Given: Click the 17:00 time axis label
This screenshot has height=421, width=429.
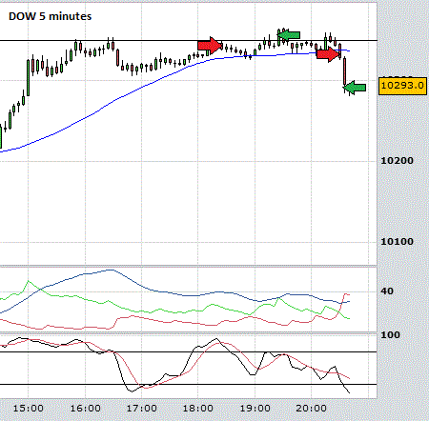Looking at the screenshot, I should point(142,409).
